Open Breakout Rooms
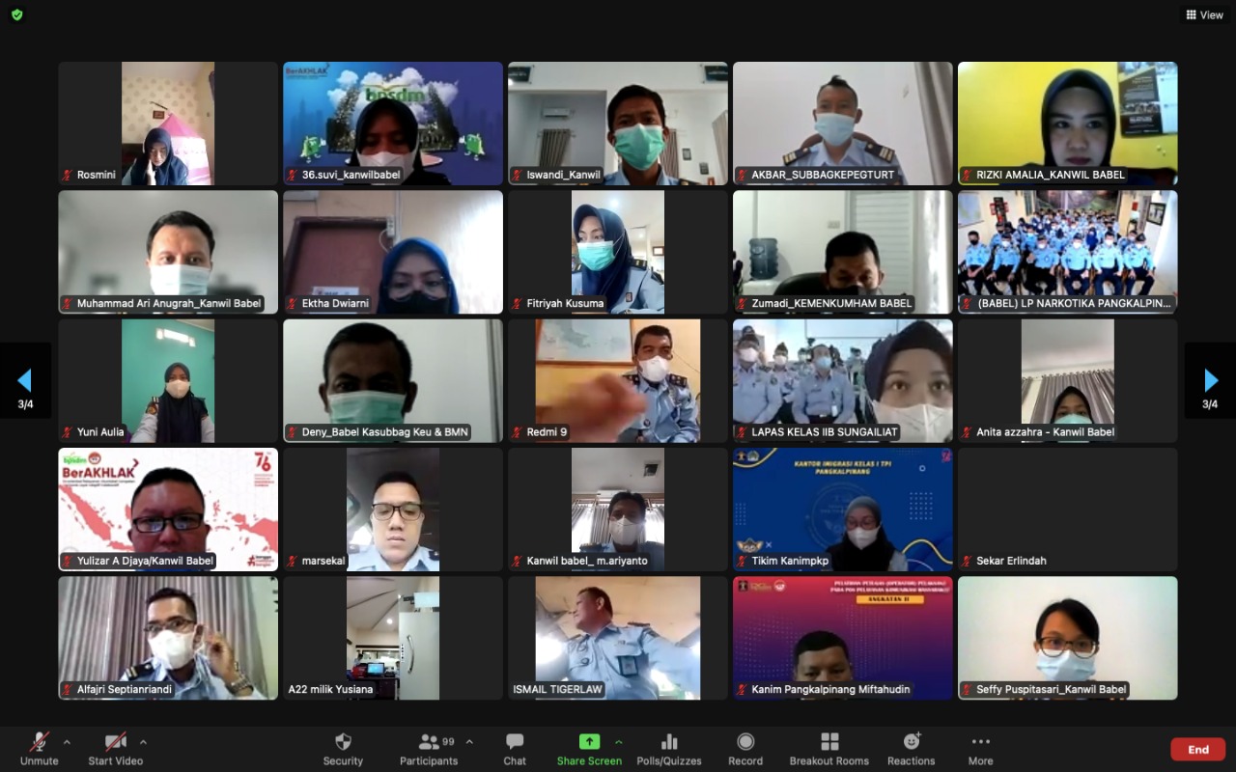Viewport: 1236px width, 772px height. coord(829,742)
